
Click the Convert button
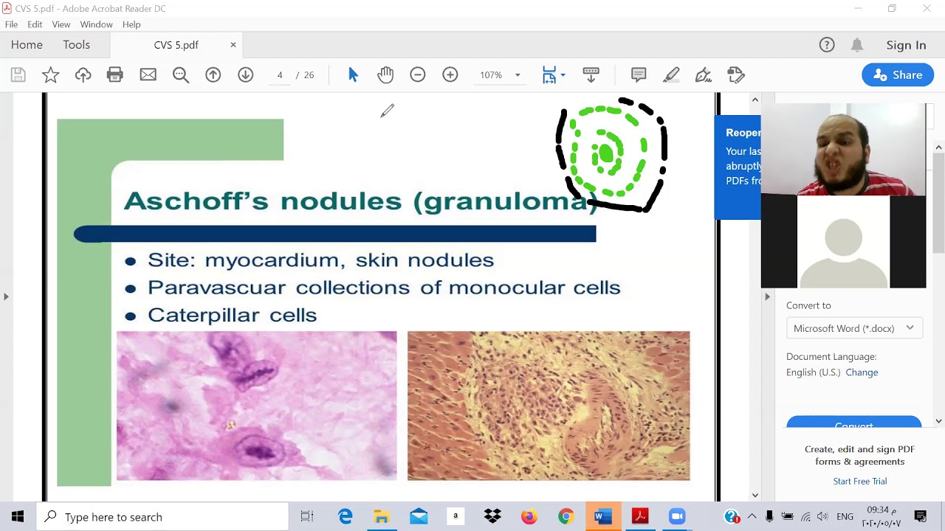[853, 423]
